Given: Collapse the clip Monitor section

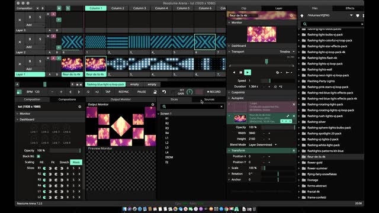Looking at the screenshot, I should pyautogui.click(x=229, y=22).
